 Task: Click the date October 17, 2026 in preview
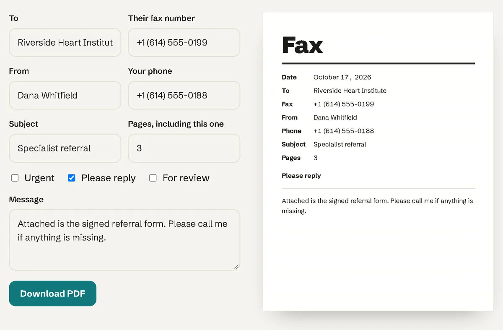[x=342, y=77]
